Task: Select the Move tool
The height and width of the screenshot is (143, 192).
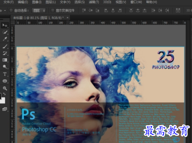Action: pyautogui.click(x=5, y=25)
